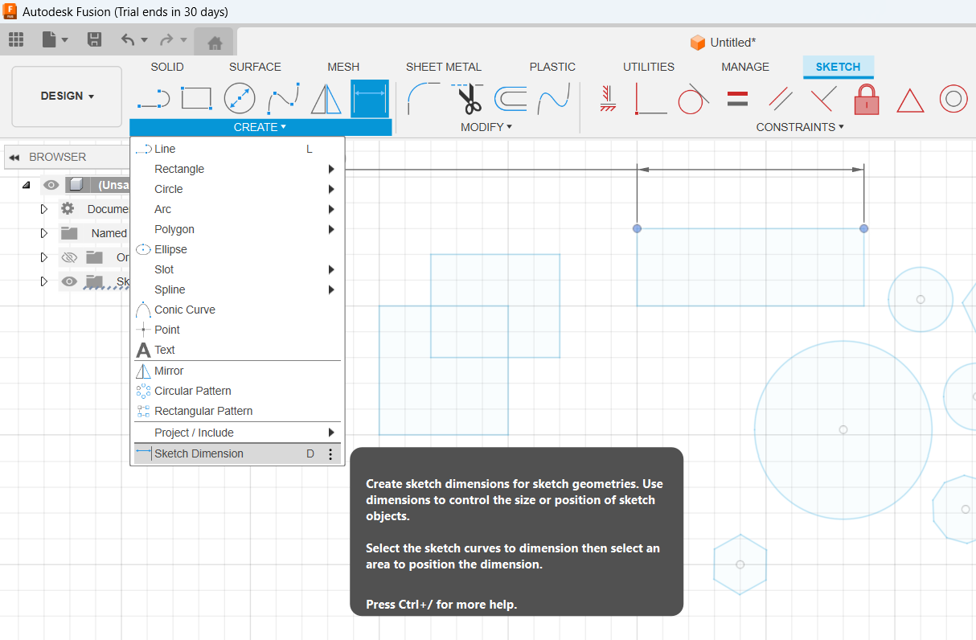Choose Circular Pattern menu item
976x640 pixels.
238,391
